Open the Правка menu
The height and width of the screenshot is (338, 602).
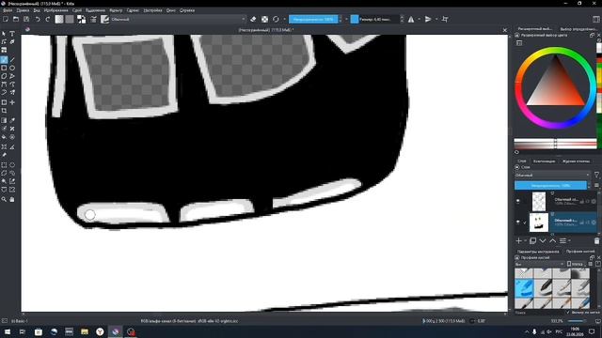point(23,10)
